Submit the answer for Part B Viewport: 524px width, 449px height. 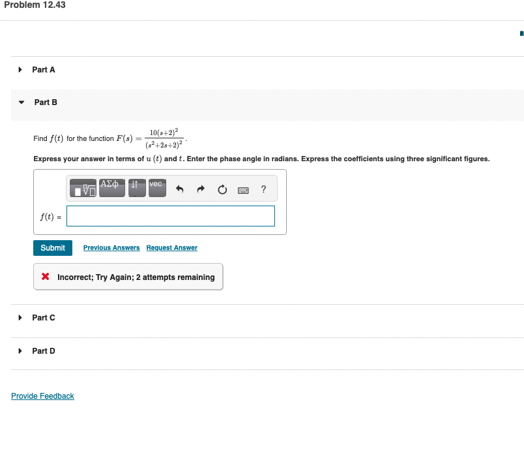click(53, 248)
